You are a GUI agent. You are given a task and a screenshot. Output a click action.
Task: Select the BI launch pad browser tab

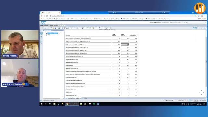click(x=51, y=13)
